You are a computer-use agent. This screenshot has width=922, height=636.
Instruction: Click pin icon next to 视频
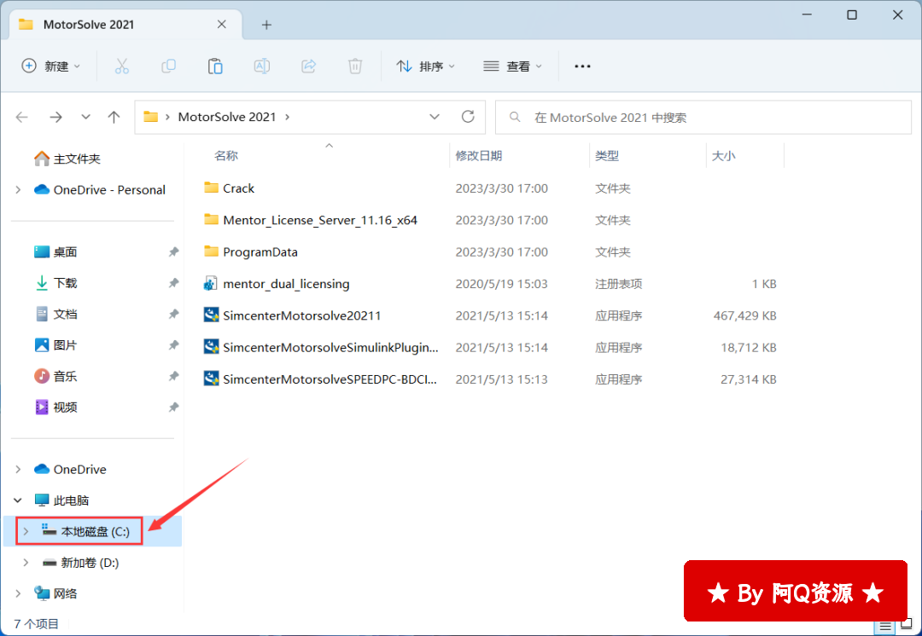tap(173, 408)
